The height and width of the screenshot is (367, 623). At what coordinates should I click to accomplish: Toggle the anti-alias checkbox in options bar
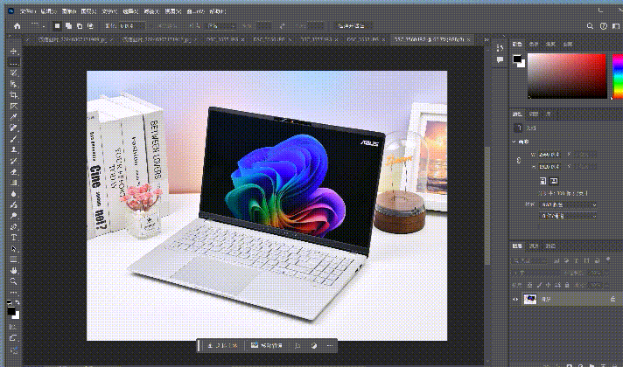(x=153, y=26)
